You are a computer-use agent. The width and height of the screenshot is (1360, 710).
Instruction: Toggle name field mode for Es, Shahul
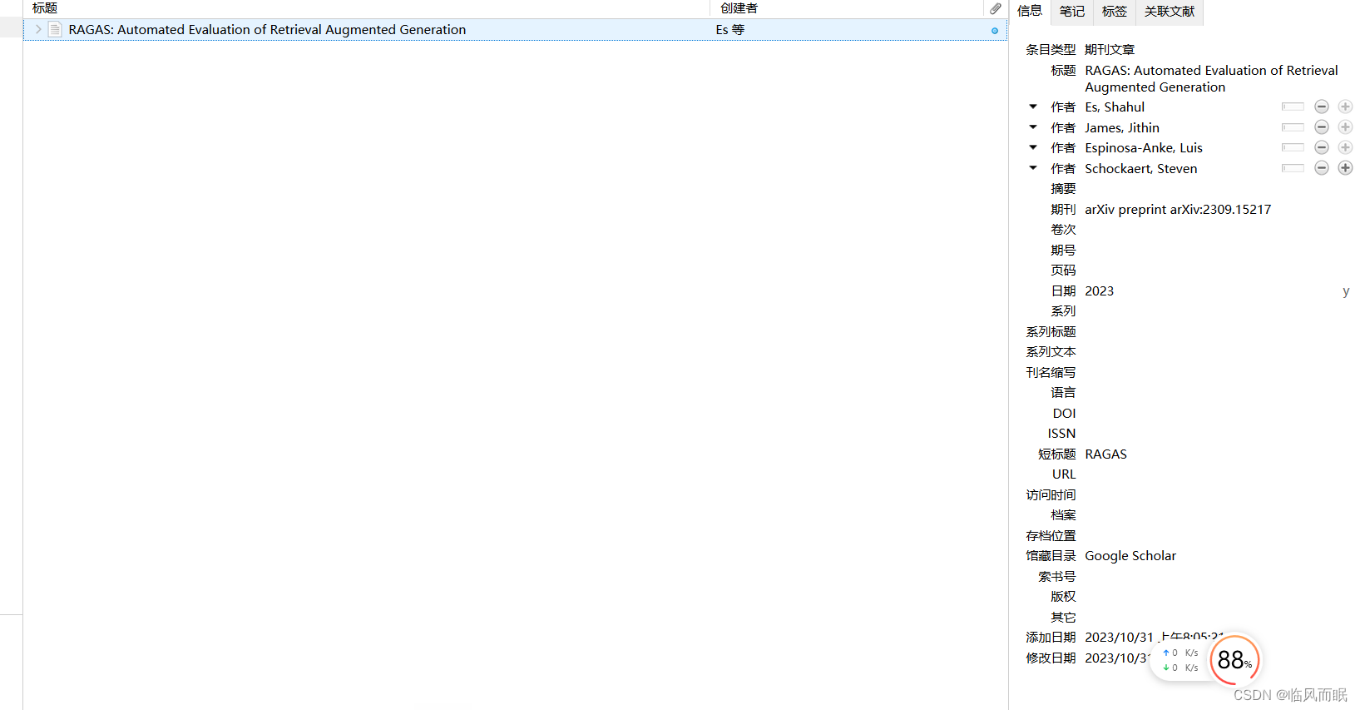click(x=1293, y=107)
